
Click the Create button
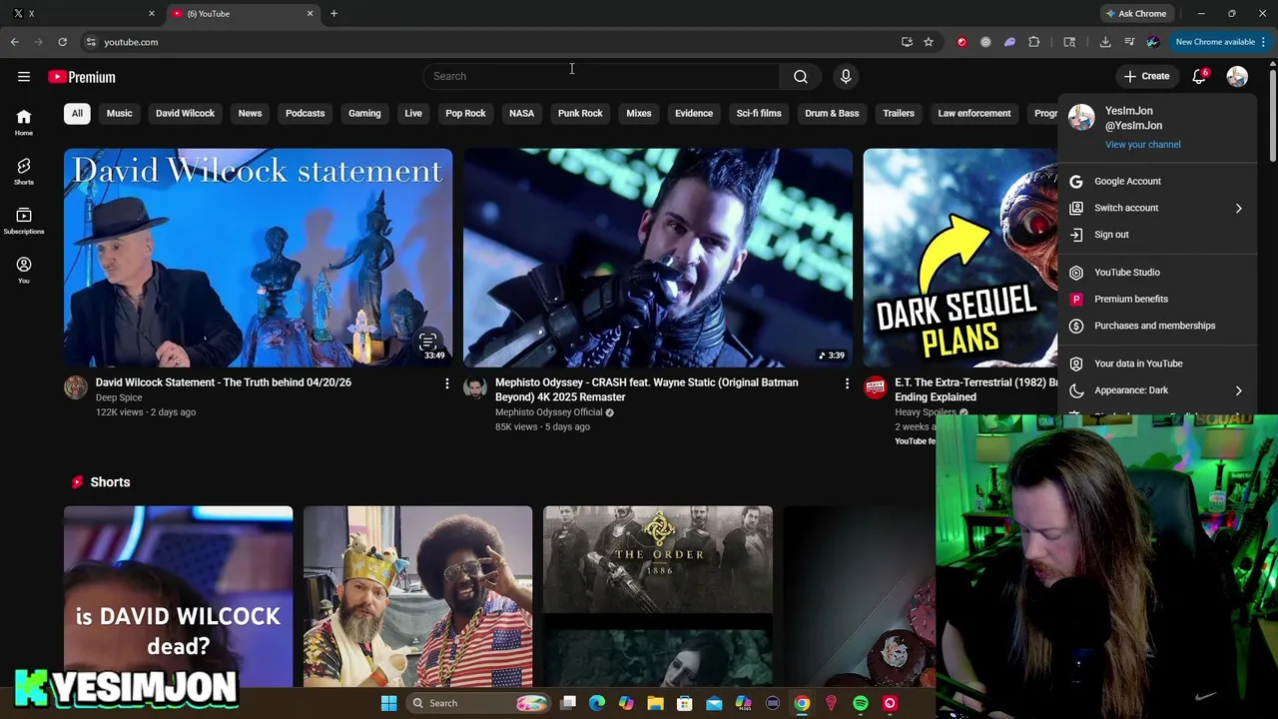[1146, 76]
